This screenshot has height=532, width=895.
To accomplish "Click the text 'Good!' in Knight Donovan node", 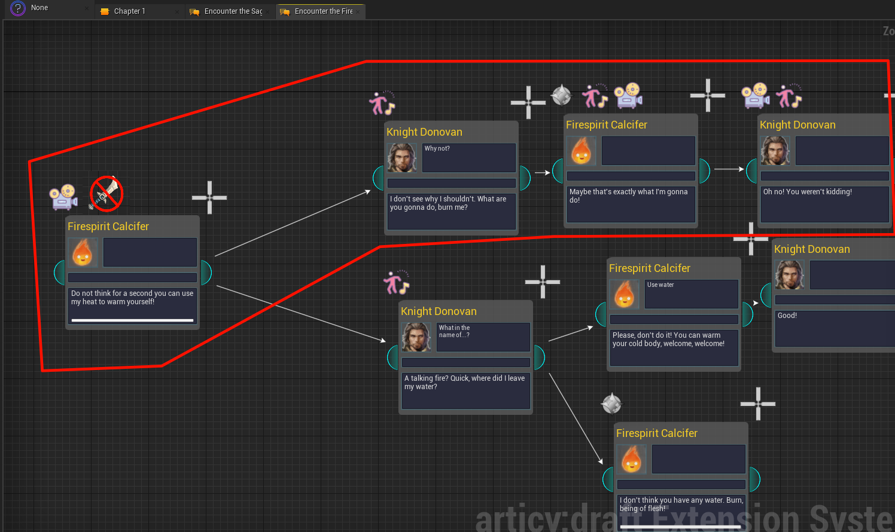I will pyautogui.click(x=787, y=316).
